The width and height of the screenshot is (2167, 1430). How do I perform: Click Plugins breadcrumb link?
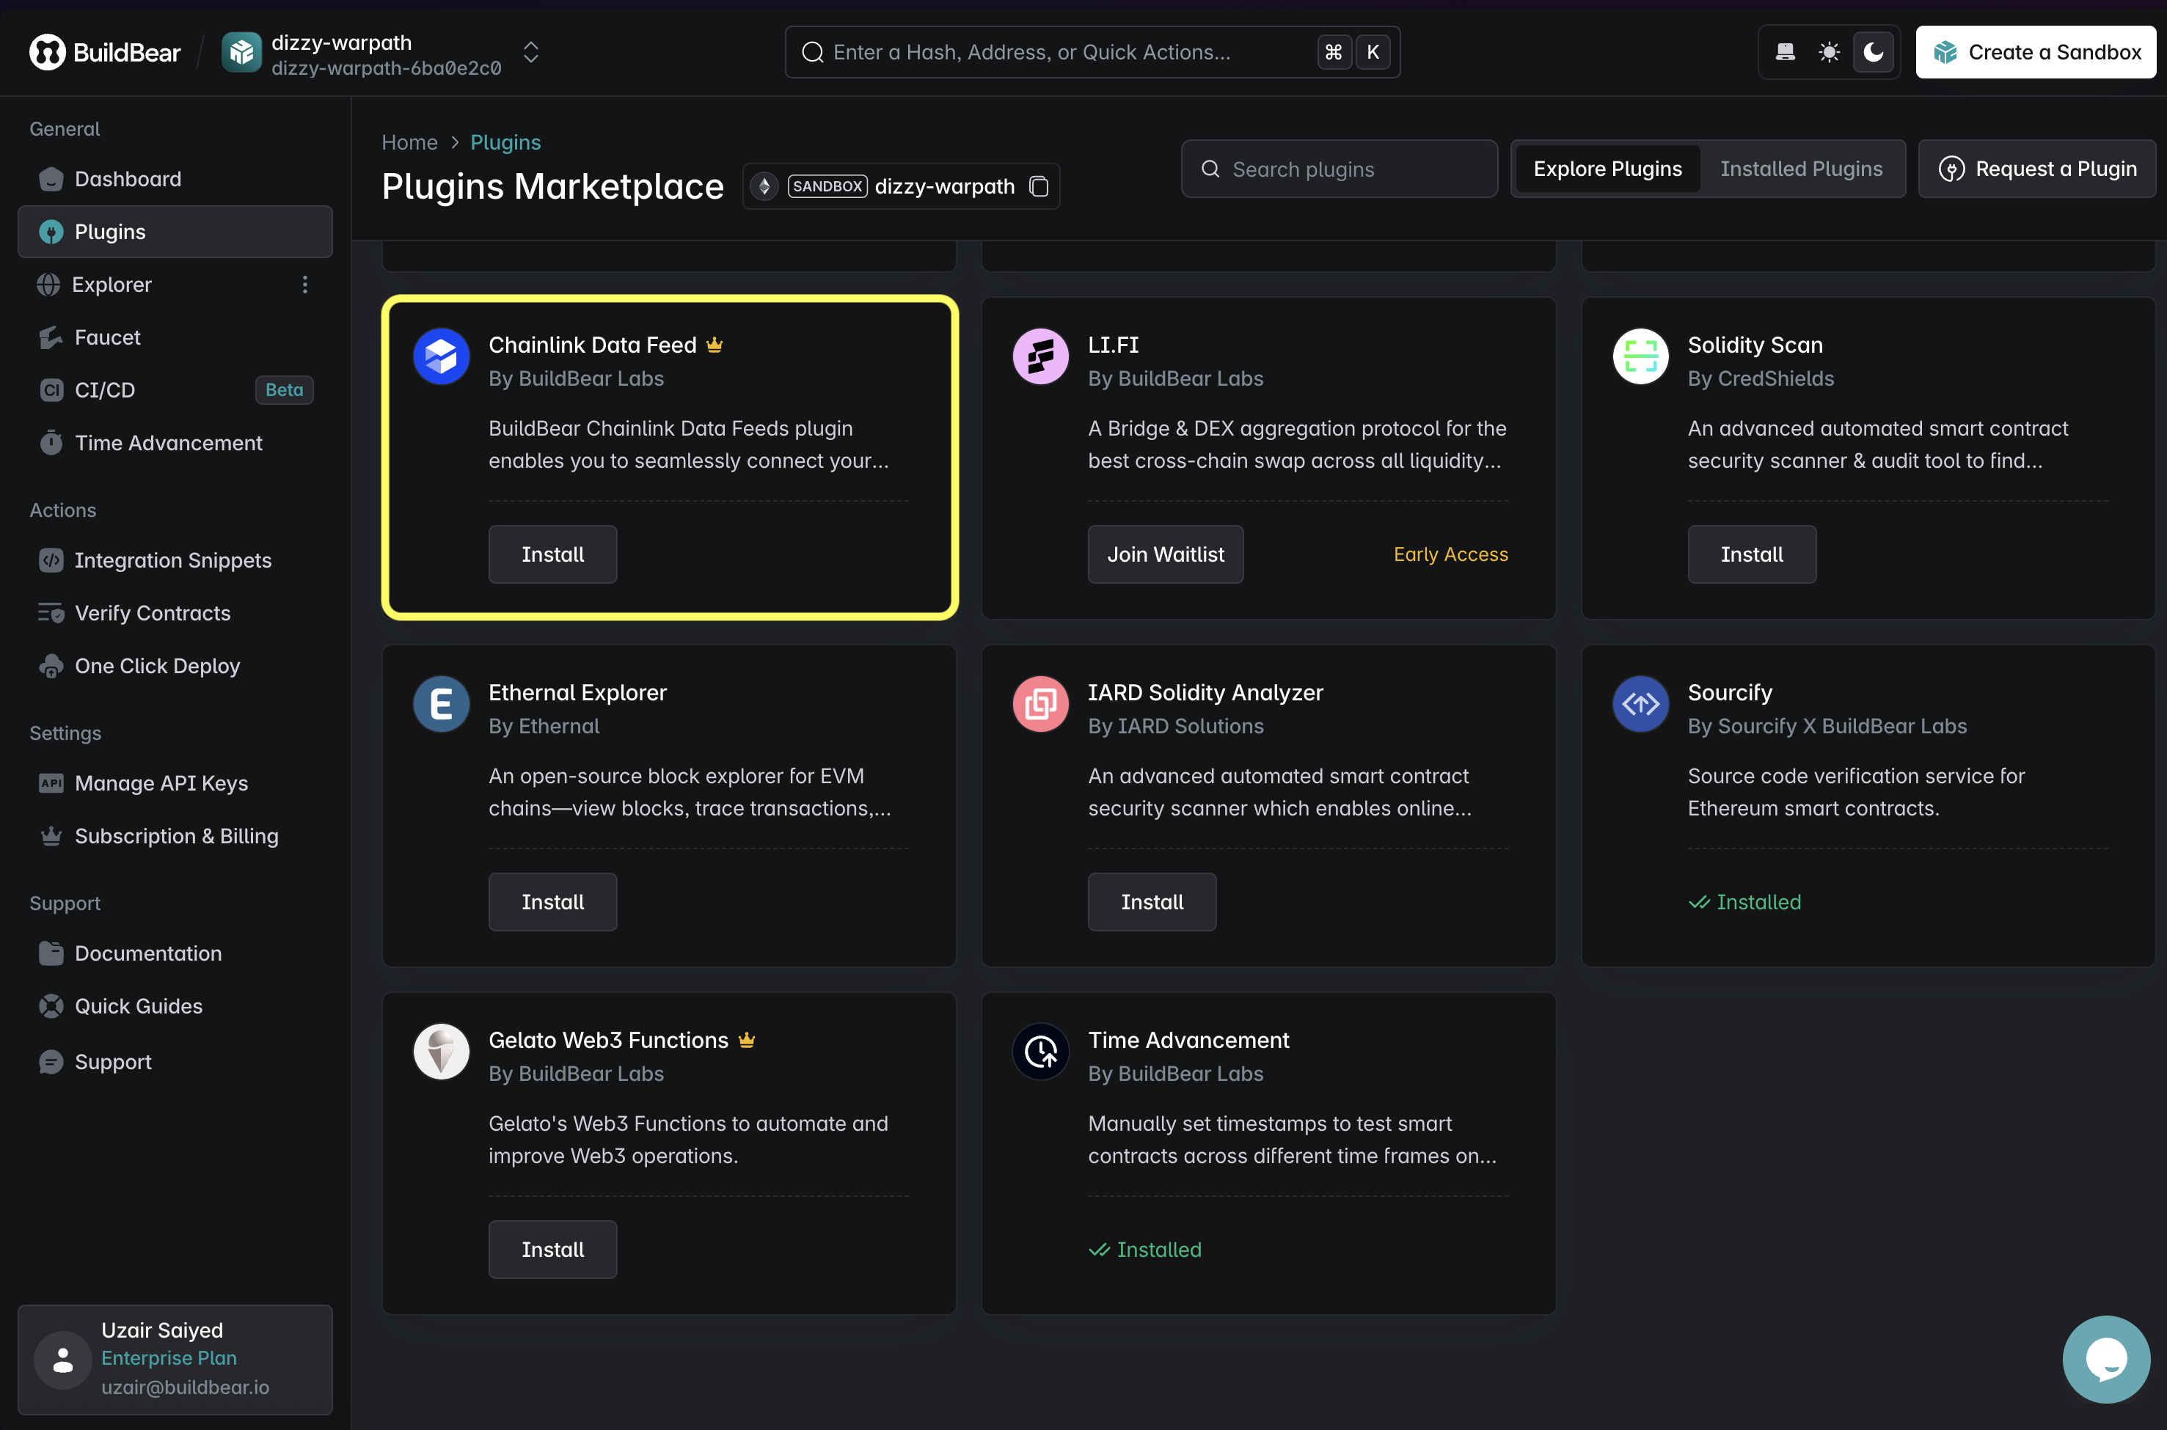point(505,142)
